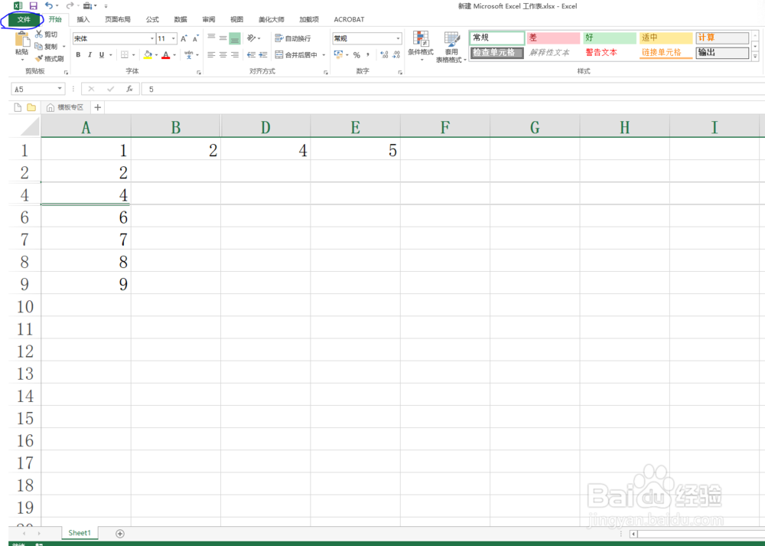
Task: Click the Copy (复制) icon
Action: [39, 47]
